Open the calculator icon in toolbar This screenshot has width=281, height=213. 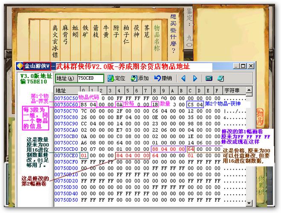[x=209, y=78]
